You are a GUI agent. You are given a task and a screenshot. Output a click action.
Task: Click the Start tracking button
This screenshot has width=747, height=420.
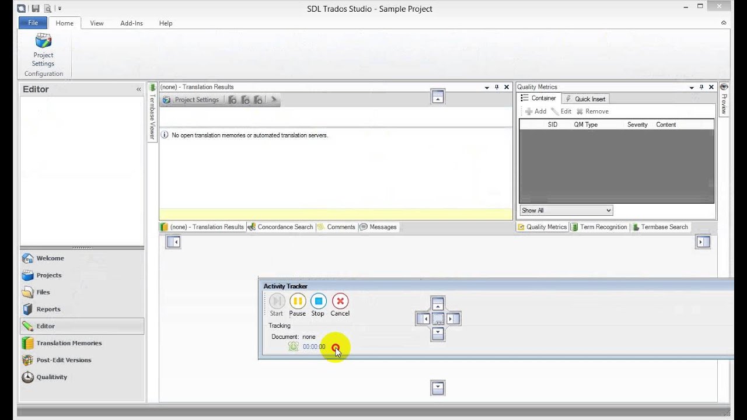coord(277,305)
